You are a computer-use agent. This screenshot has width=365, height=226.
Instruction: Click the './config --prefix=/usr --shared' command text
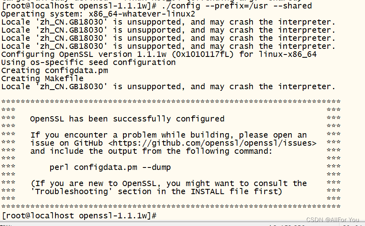[236, 6]
